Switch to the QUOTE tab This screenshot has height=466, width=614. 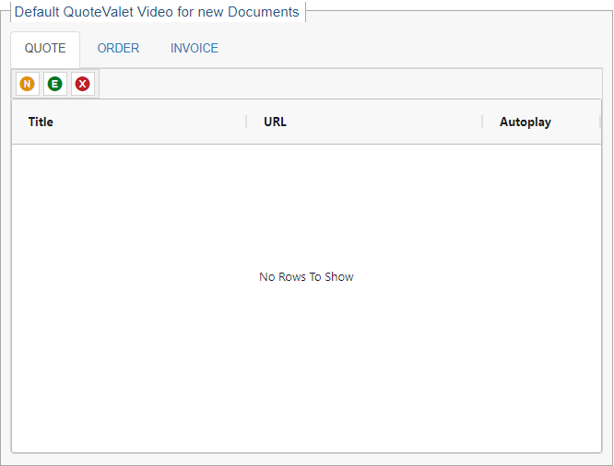click(x=45, y=48)
